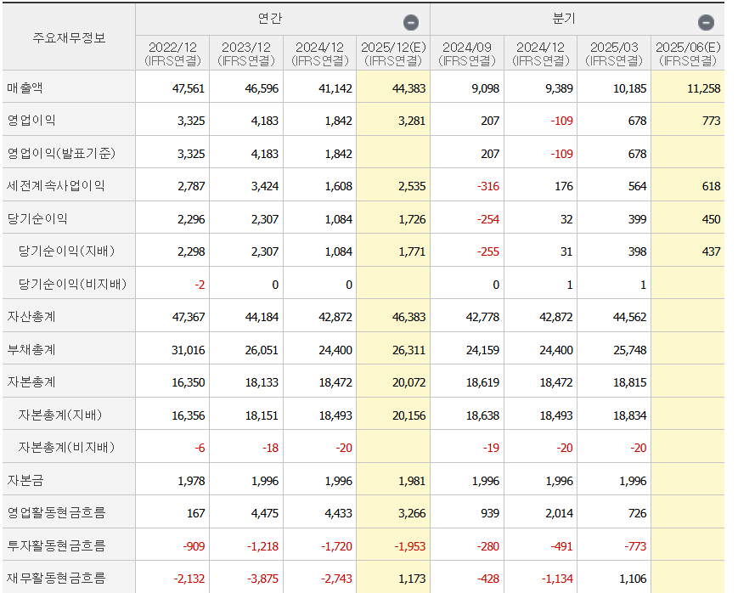Select the quarterly 2024/09 column header
The height and width of the screenshot is (593, 738).
point(467,54)
